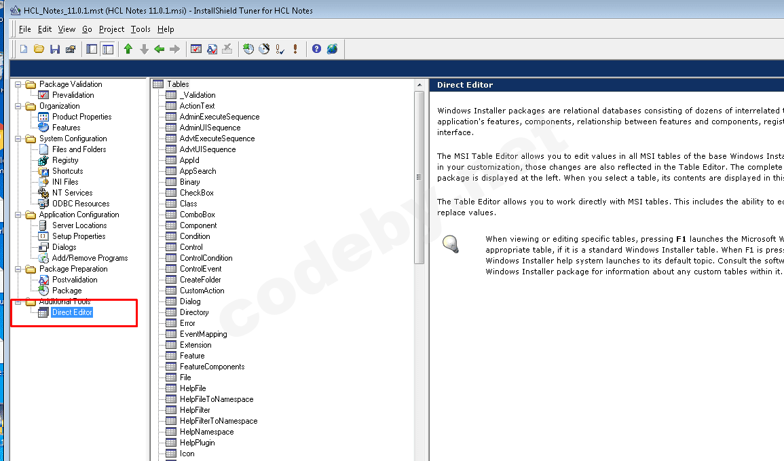
Task: Open the Dialogs view
Action: 64,247
